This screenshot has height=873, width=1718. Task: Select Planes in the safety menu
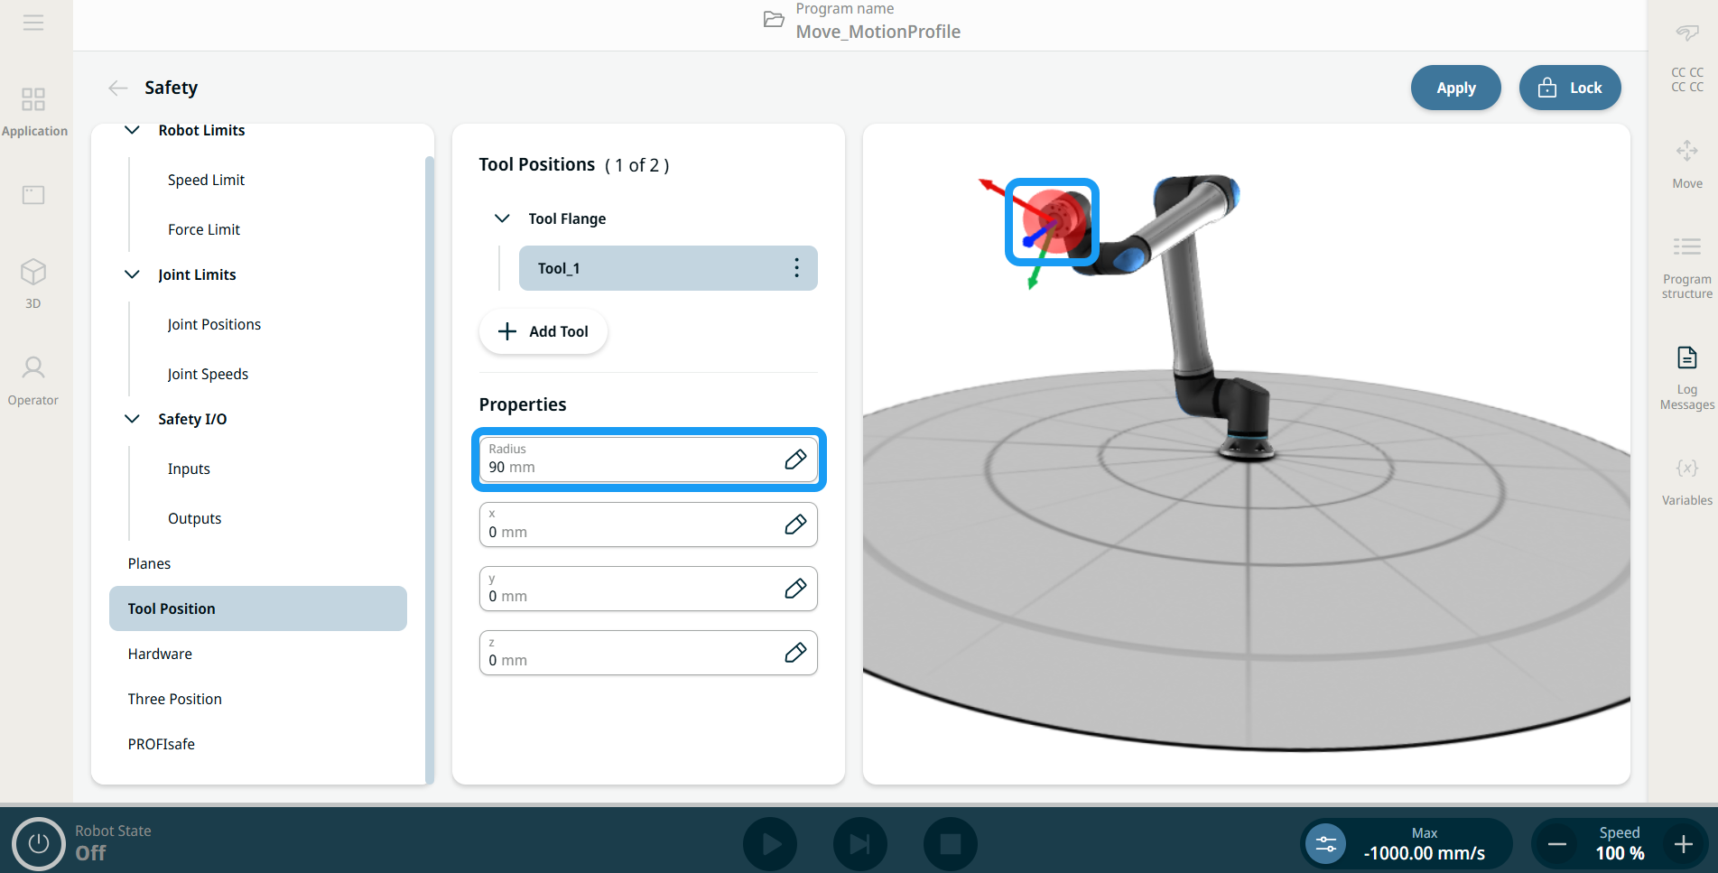tap(149, 563)
